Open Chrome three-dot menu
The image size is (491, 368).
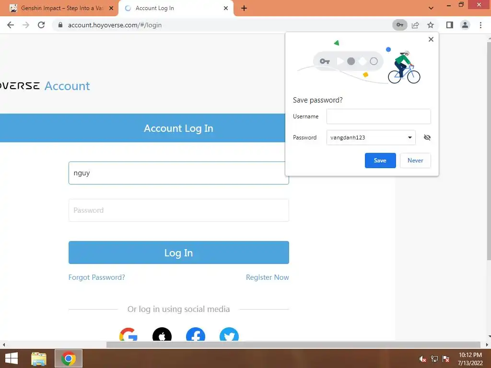(480, 25)
